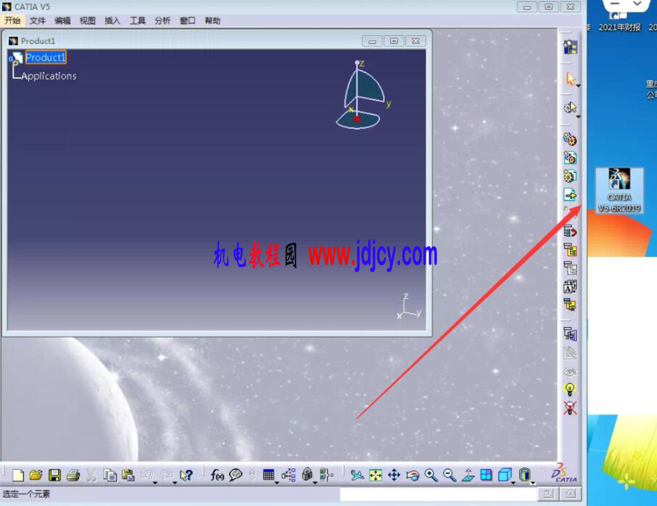Select the Pan four-arrow tool
Viewport: 657px width, 506px height.
click(394, 475)
